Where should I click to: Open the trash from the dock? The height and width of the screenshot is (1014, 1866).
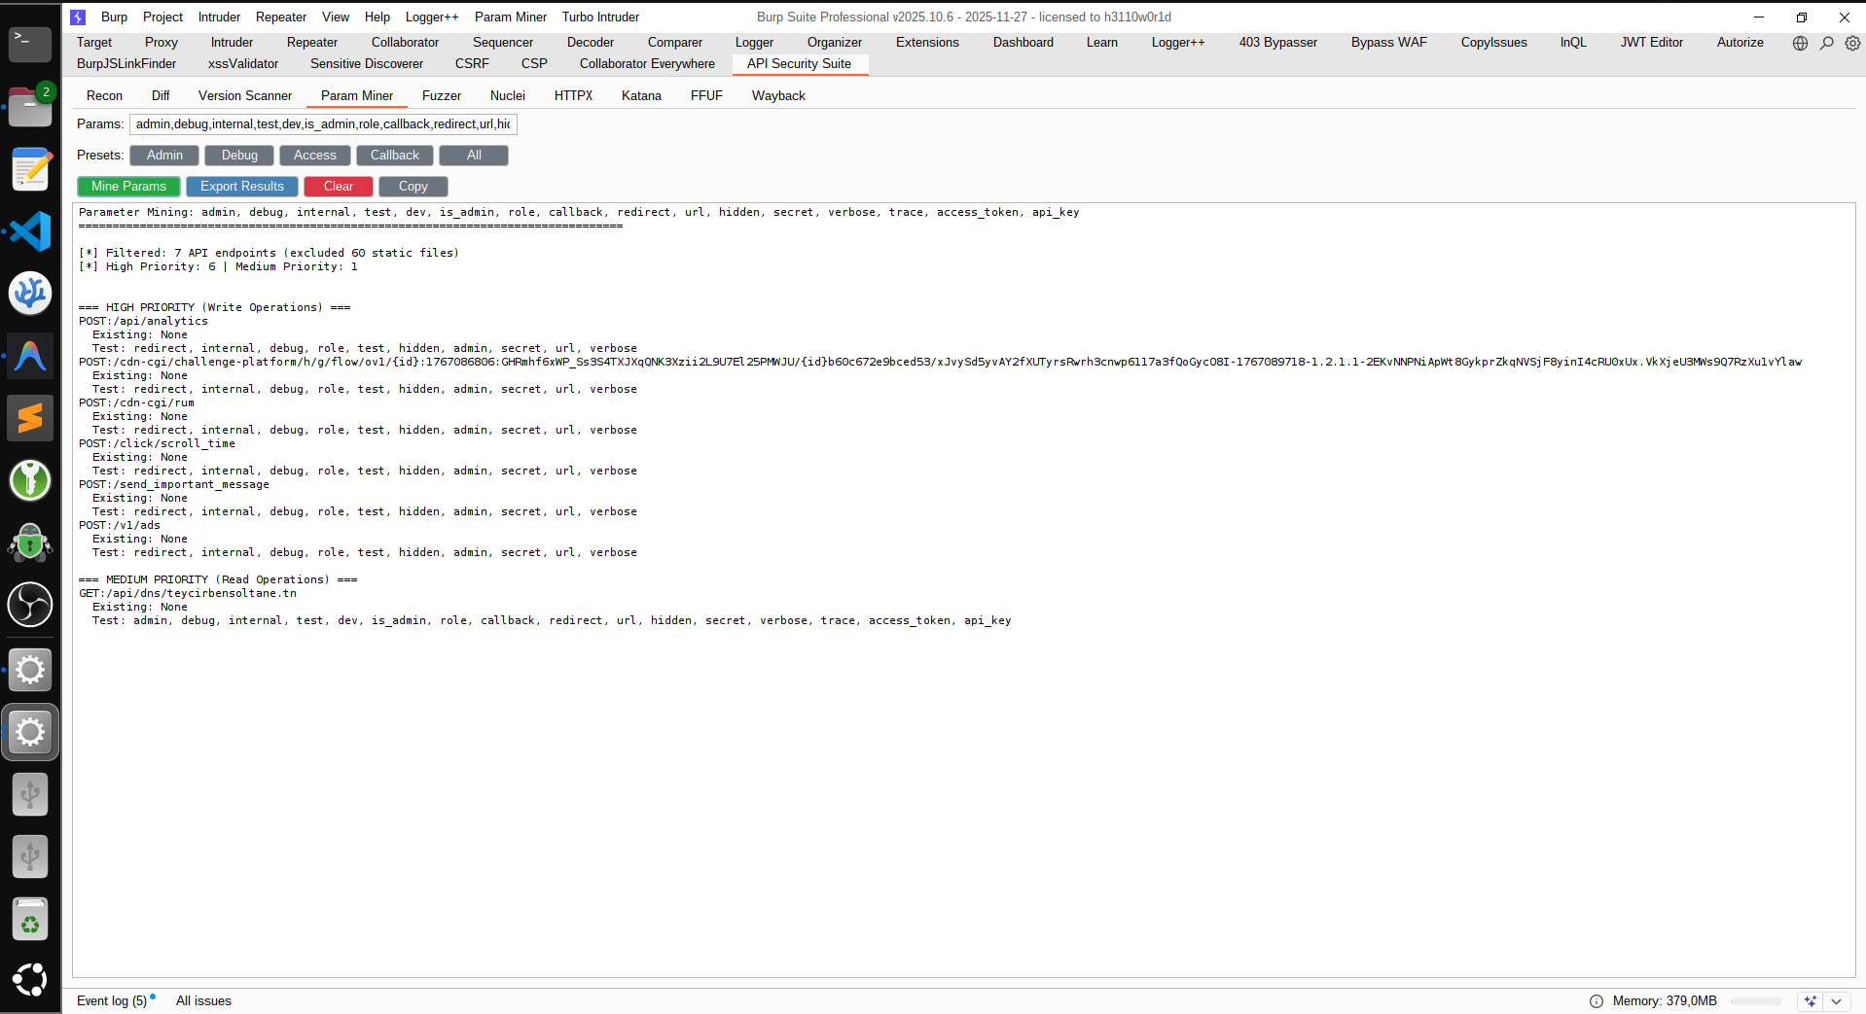(29, 919)
